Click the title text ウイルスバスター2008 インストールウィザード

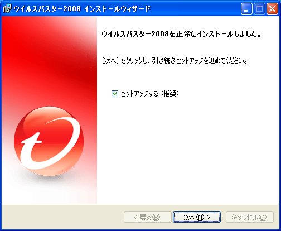82,9
